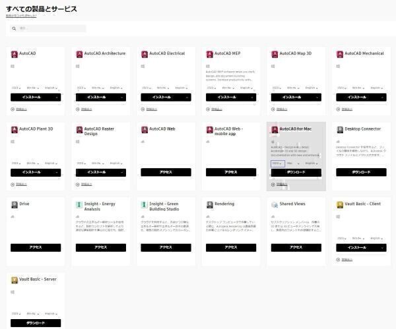Access AutoCAD Web
Screen dimensions: 396x329
(x=166, y=172)
